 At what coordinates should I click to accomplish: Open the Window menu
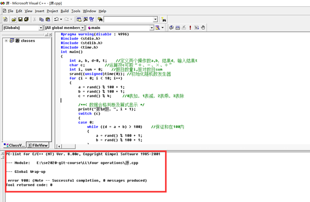pyautogui.click(x=90, y=11)
